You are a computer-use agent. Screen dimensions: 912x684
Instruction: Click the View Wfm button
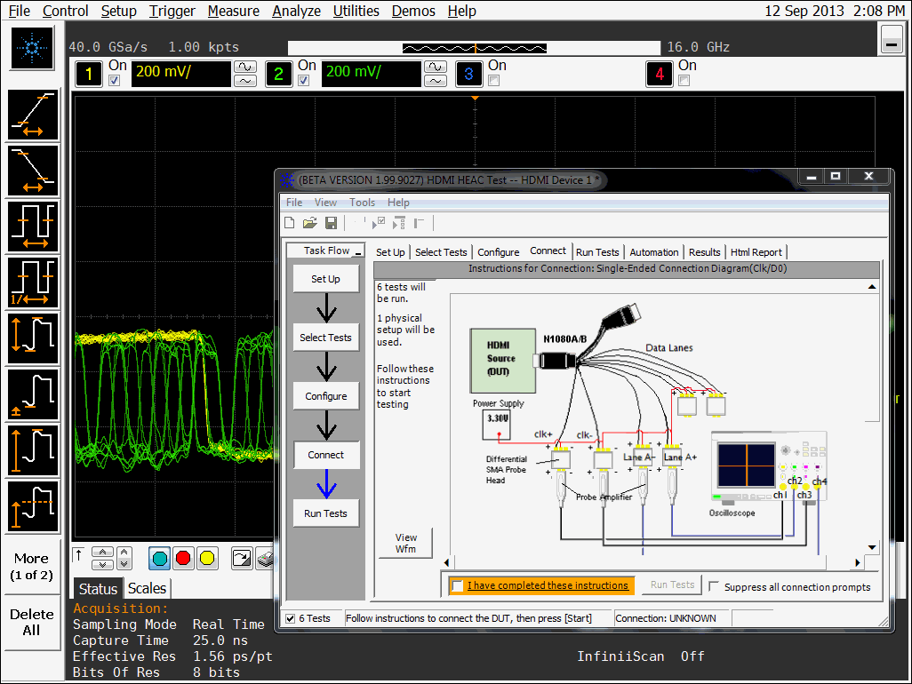pyautogui.click(x=405, y=543)
